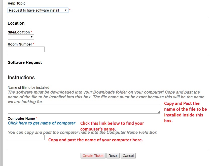
Task: Click 'Name of file to be installed' label
Action: (x=28, y=88)
